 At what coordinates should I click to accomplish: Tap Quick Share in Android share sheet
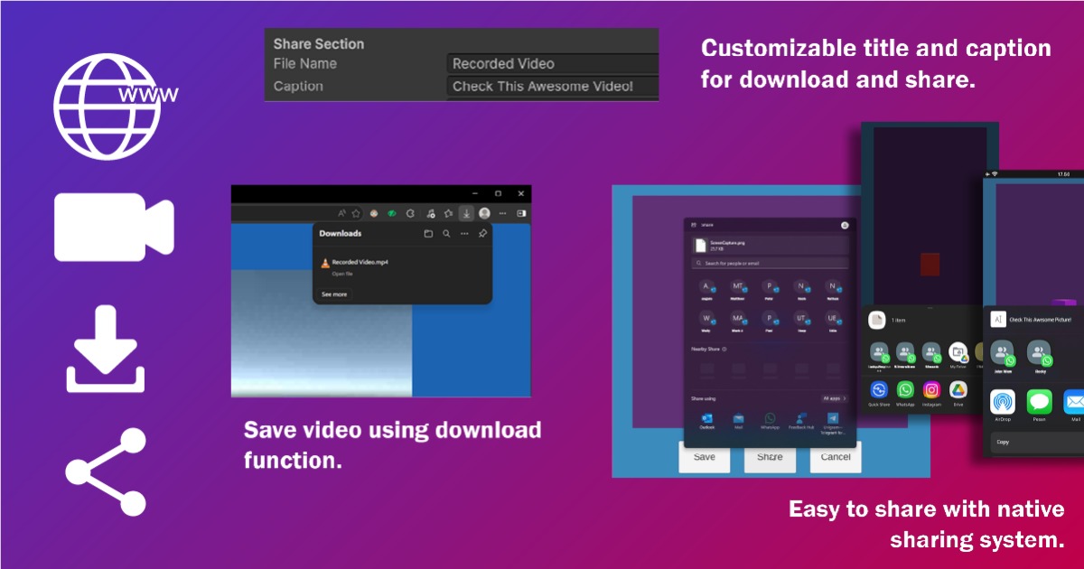point(879,394)
